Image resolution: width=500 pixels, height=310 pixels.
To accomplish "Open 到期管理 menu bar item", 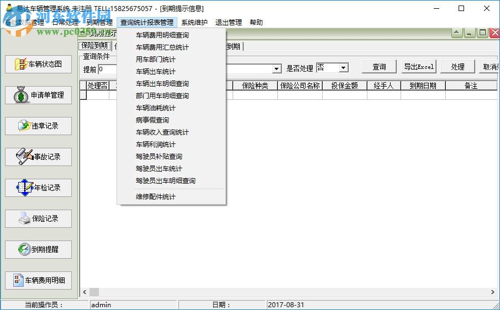I will pyautogui.click(x=99, y=22).
